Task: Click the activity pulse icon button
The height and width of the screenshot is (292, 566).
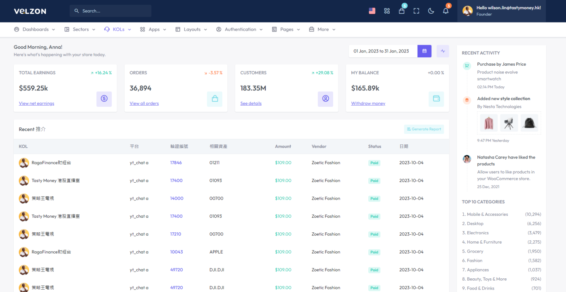Action: [443, 51]
